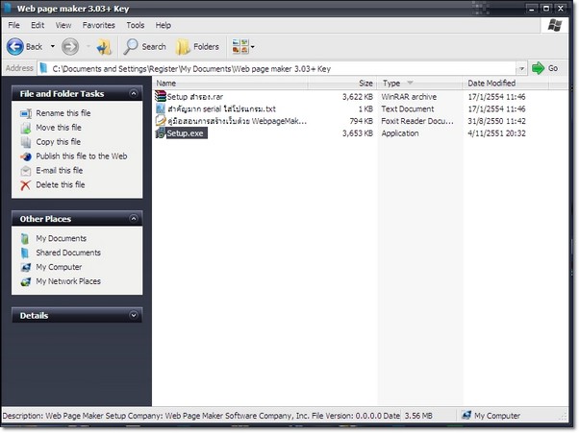This screenshot has height=433, width=579.
Task: Click the Up folder icon
Action: [x=104, y=47]
